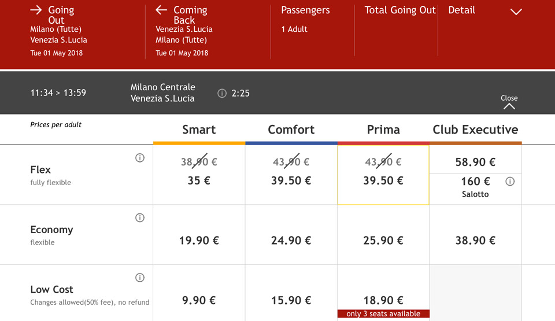Expand the Detail chevron in header

(516, 12)
